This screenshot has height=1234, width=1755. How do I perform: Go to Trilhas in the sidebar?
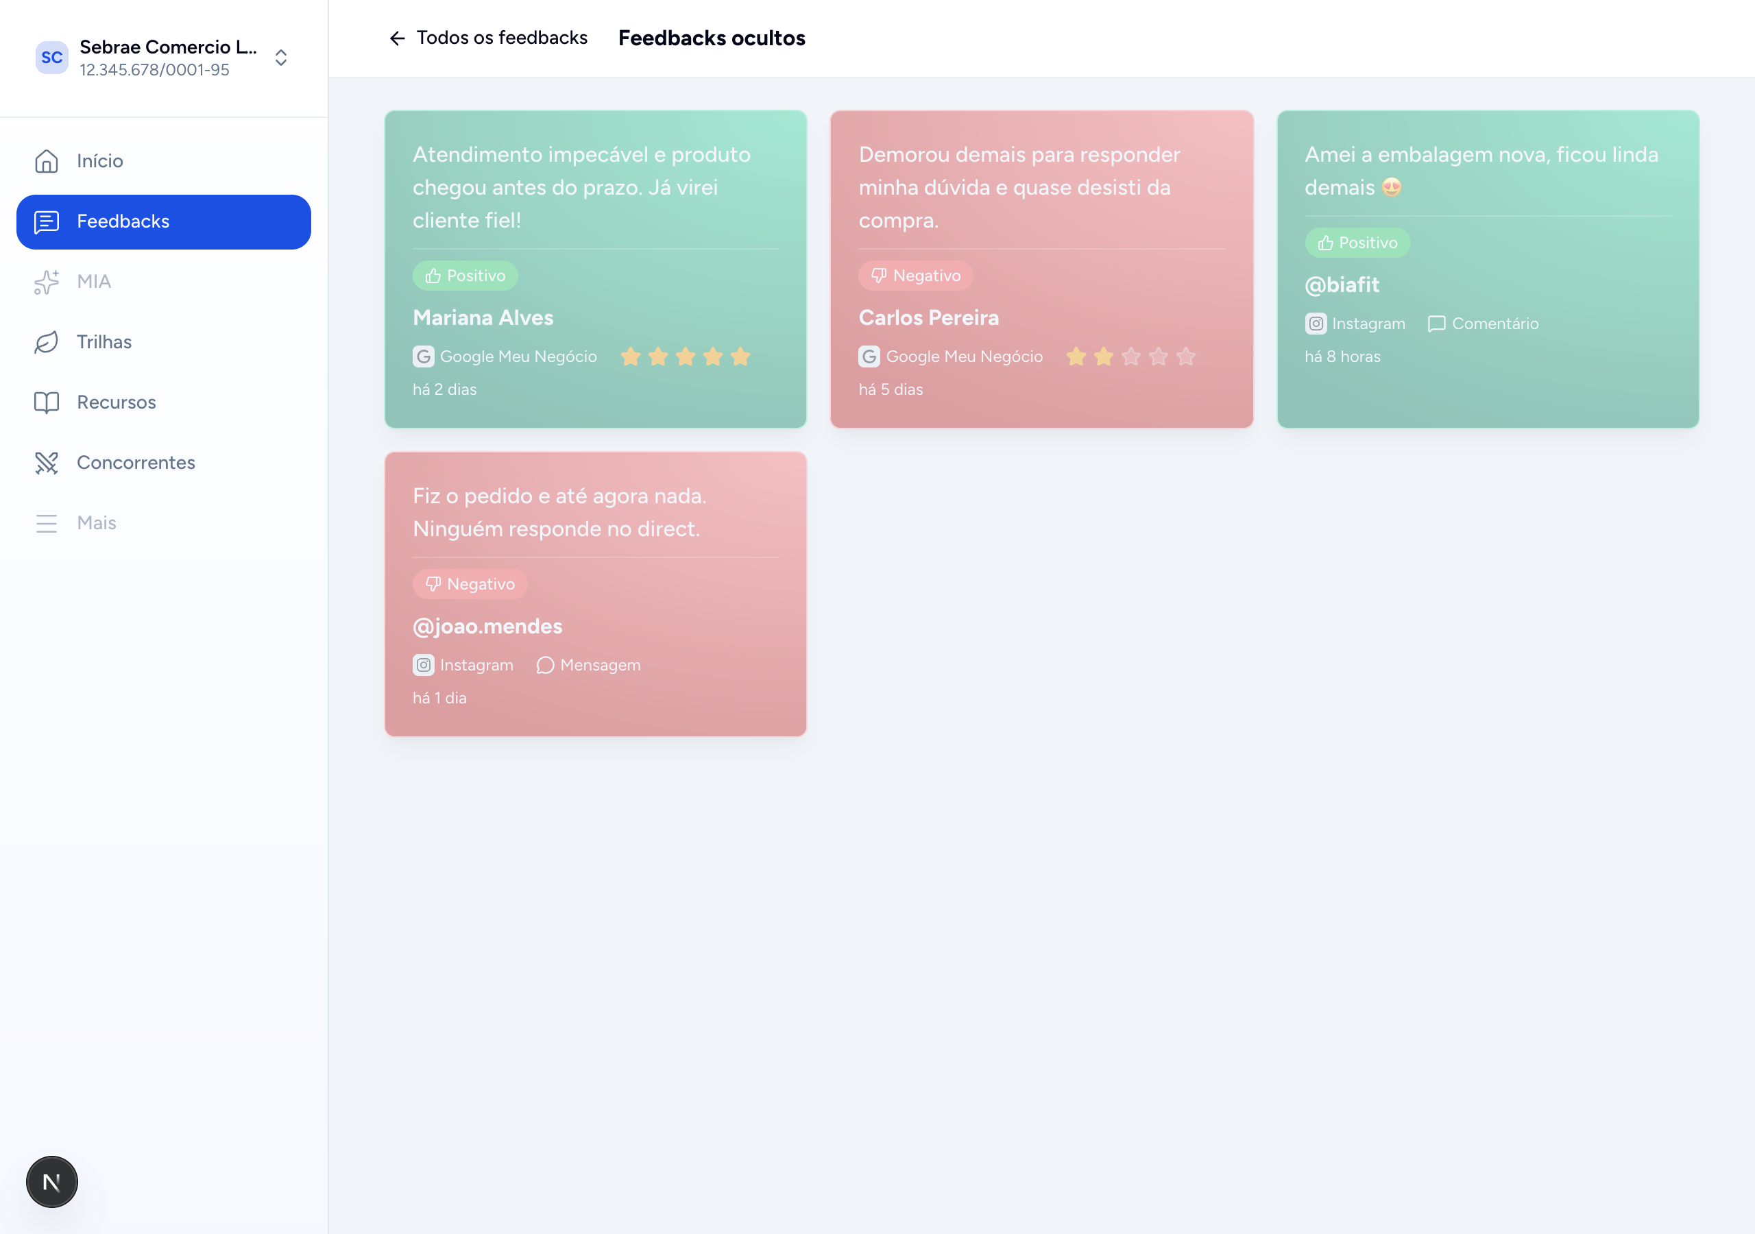[x=164, y=343]
